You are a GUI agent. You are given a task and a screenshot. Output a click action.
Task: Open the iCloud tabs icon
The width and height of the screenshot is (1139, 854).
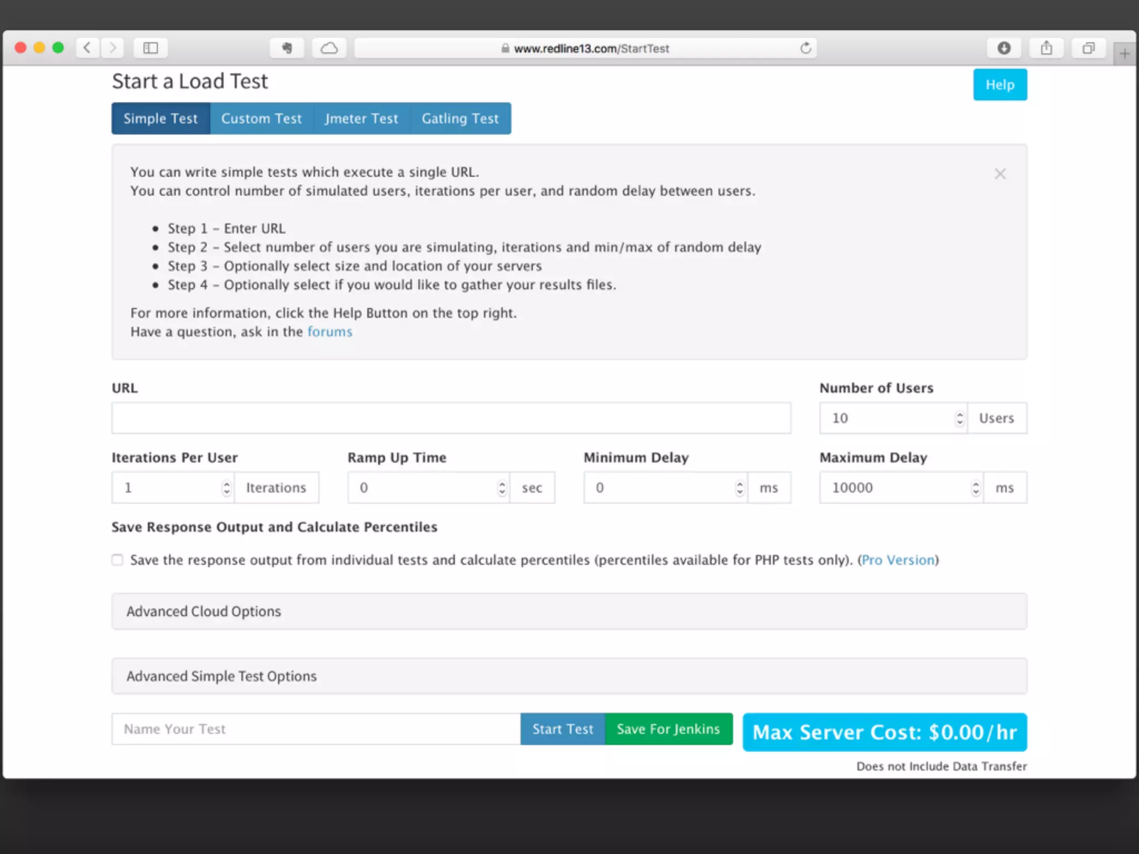coord(329,48)
